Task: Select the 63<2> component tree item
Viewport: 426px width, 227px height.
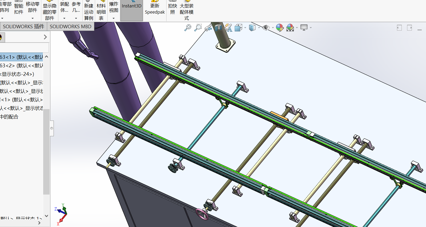Action: [21, 65]
